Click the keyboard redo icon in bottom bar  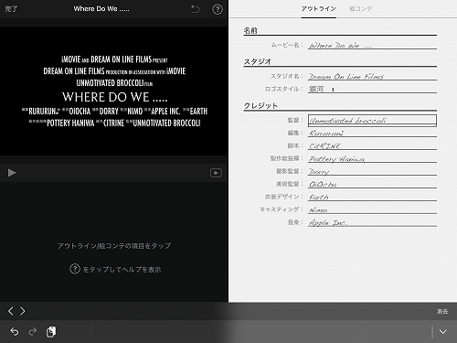pyautogui.click(x=33, y=331)
